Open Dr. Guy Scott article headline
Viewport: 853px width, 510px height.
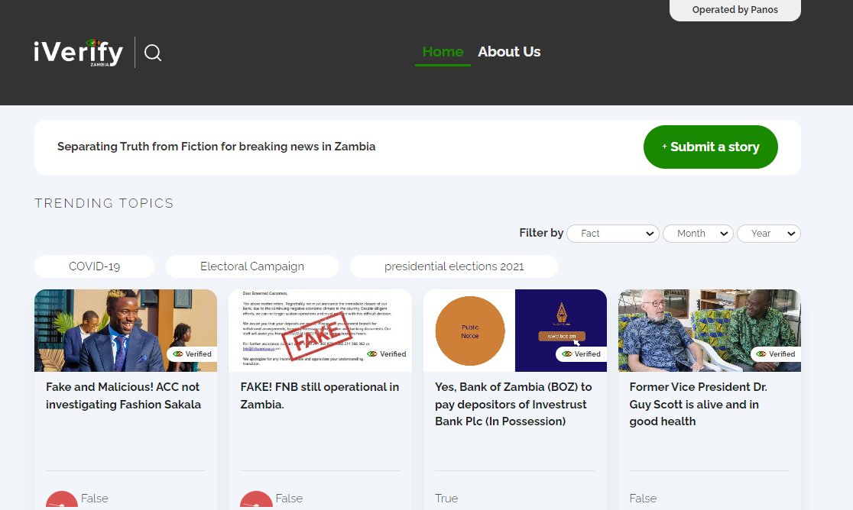[699, 404]
